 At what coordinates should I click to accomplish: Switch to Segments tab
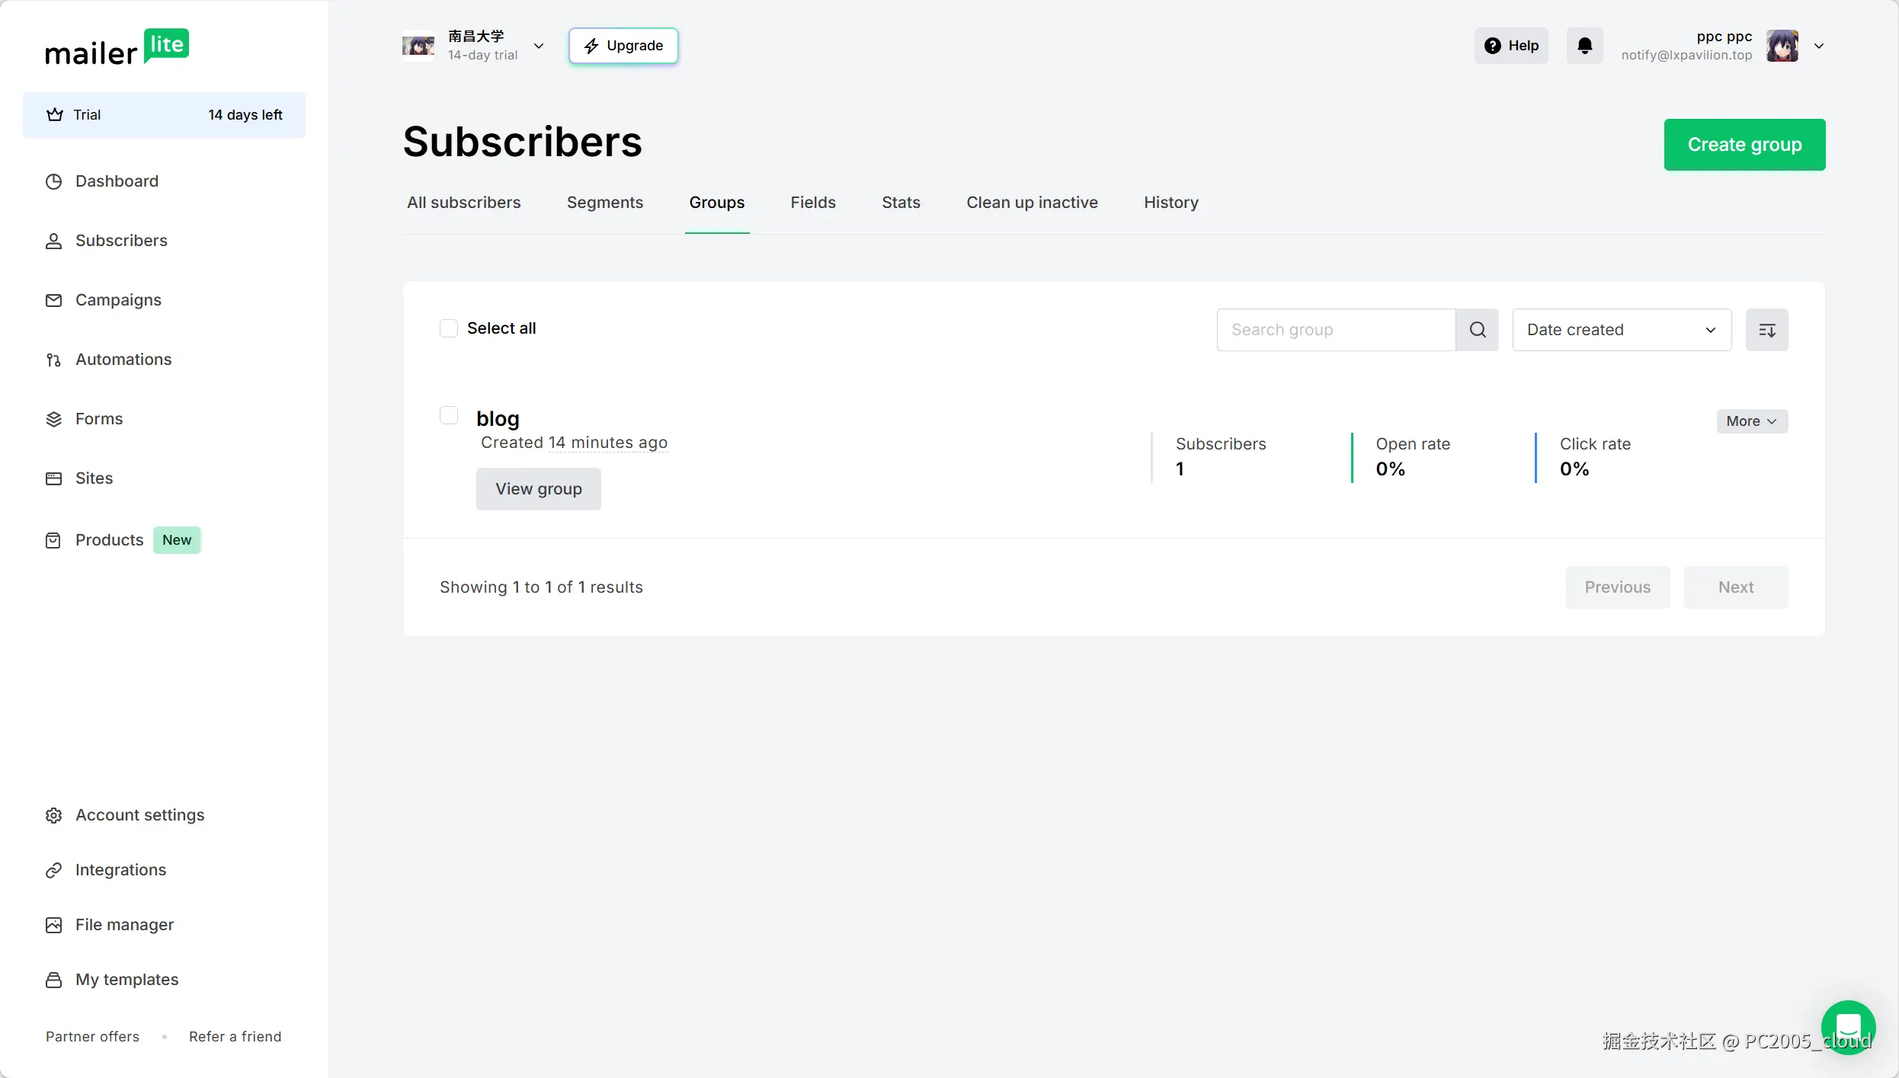(x=605, y=203)
